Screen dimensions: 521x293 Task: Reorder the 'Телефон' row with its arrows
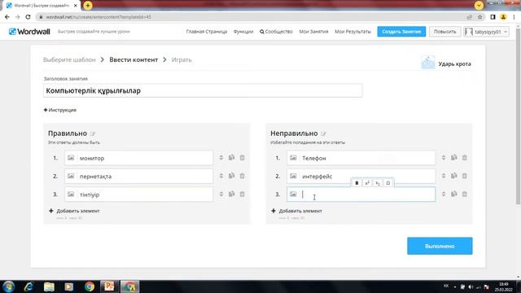click(444, 158)
